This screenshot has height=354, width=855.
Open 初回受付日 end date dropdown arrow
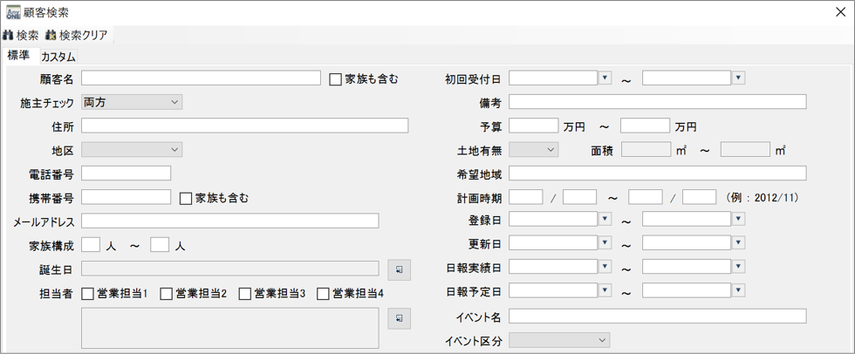[738, 78]
